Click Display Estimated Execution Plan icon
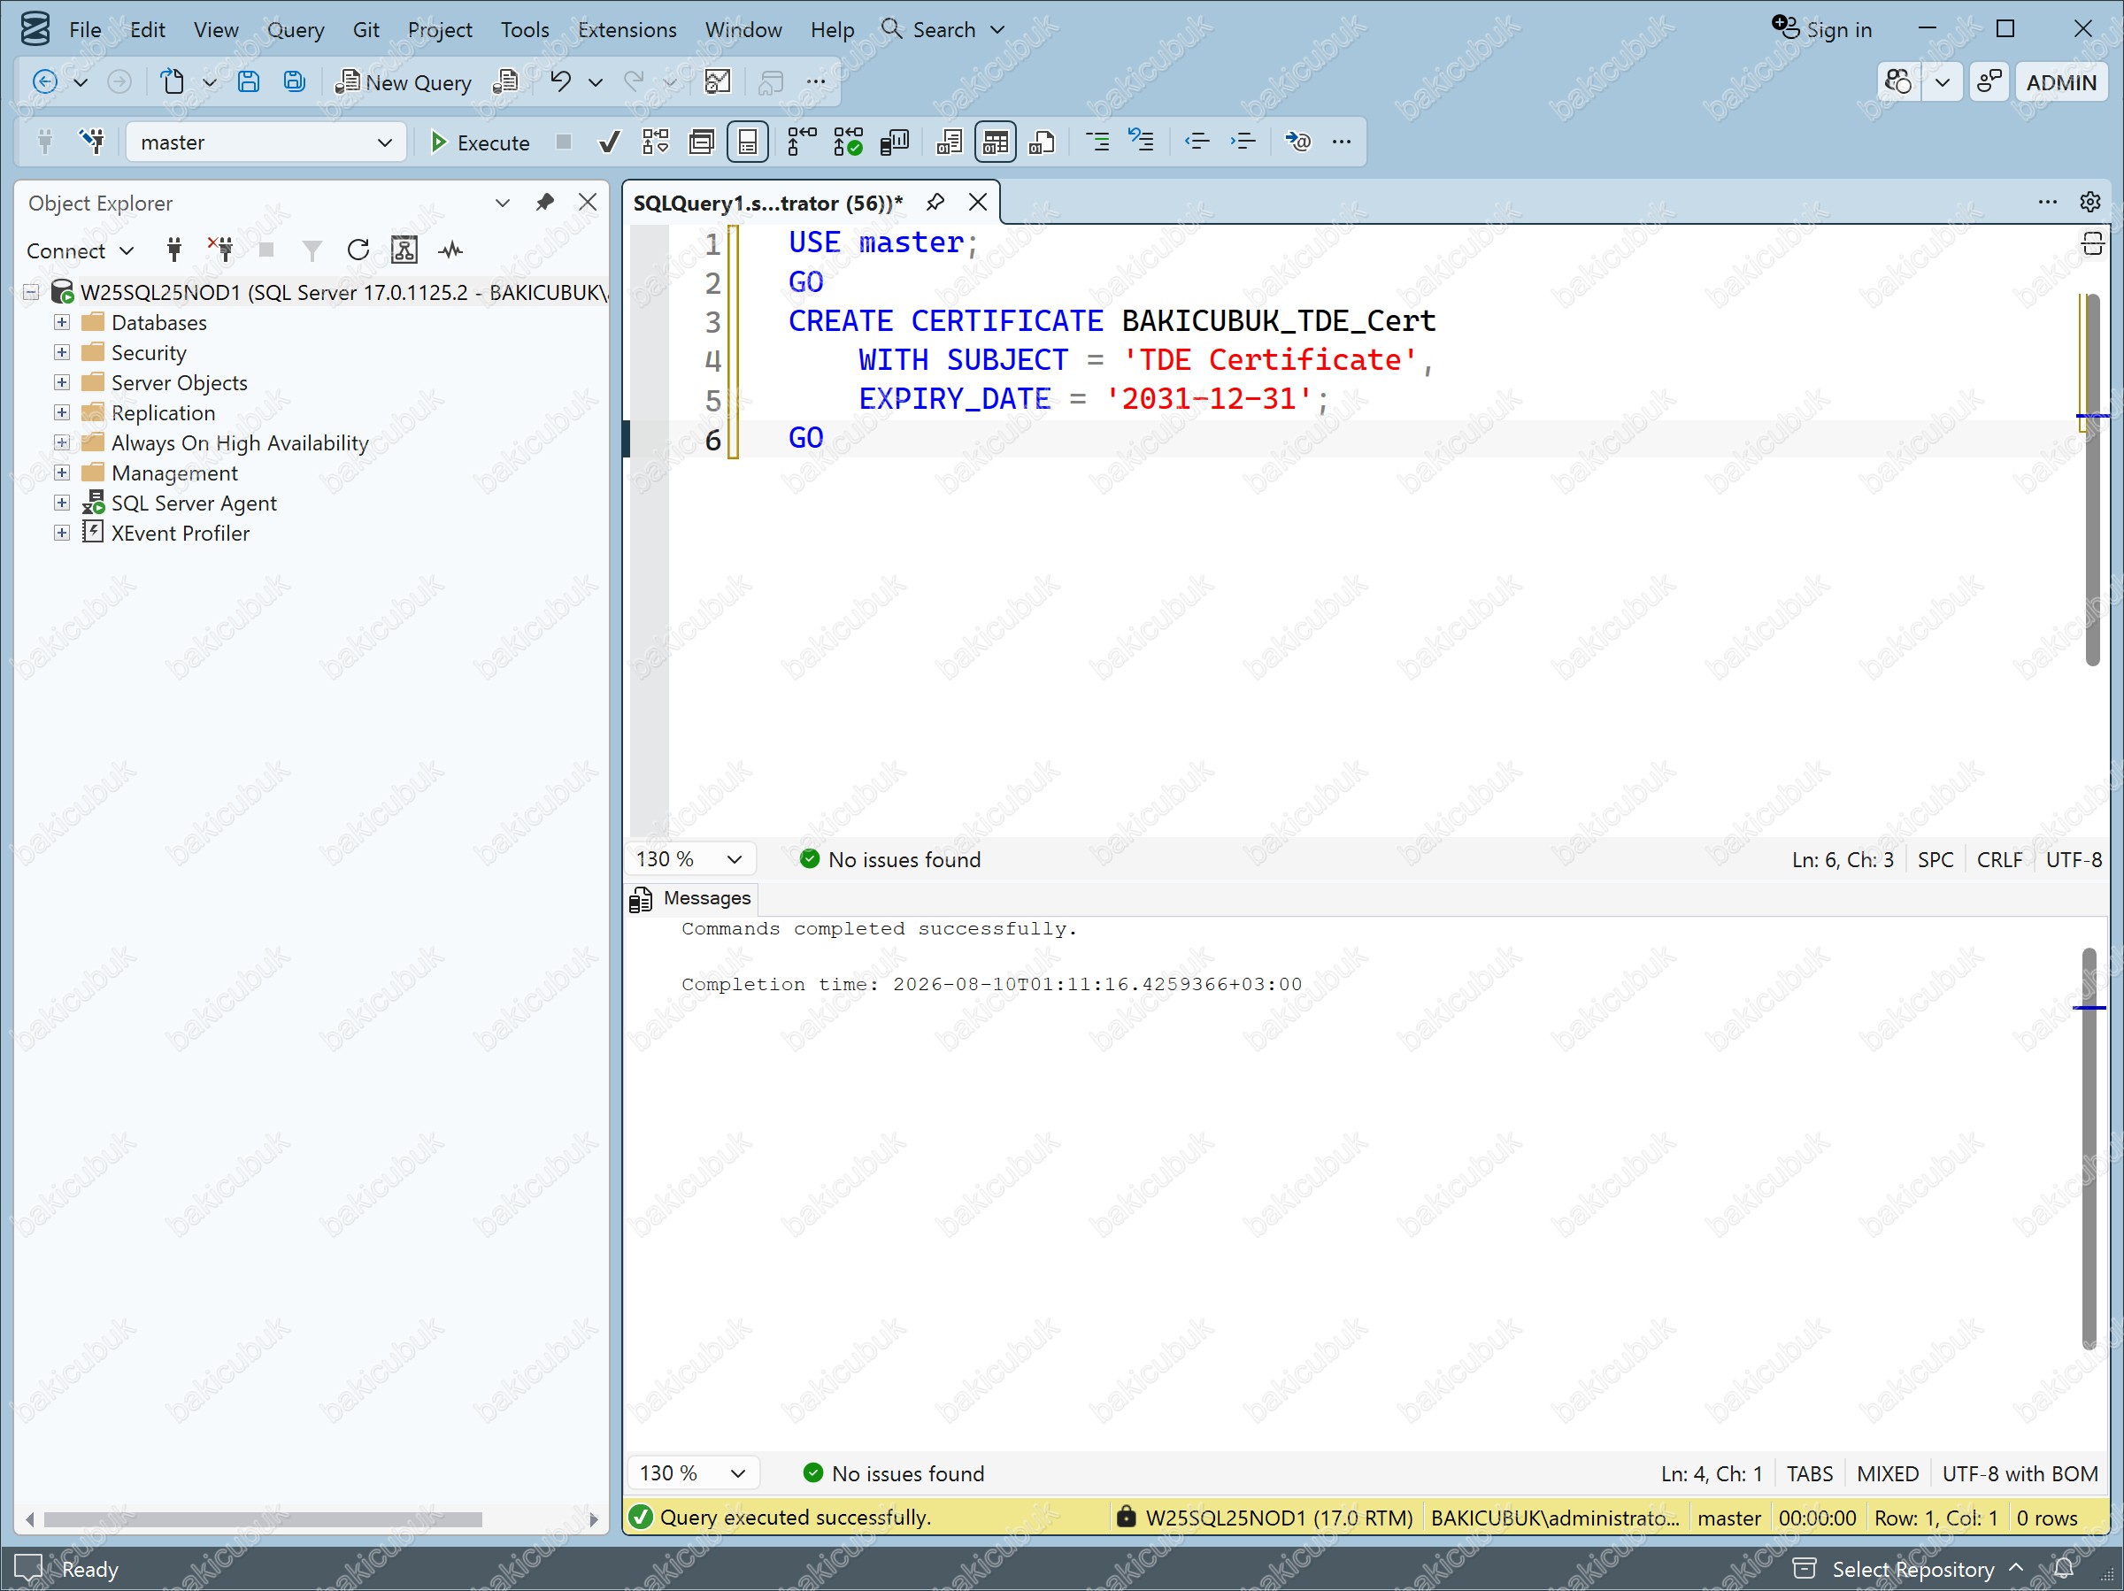2124x1591 pixels. tap(655, 142)
